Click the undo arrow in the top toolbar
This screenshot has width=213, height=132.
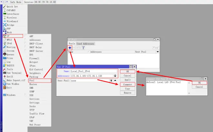(2, 2)
